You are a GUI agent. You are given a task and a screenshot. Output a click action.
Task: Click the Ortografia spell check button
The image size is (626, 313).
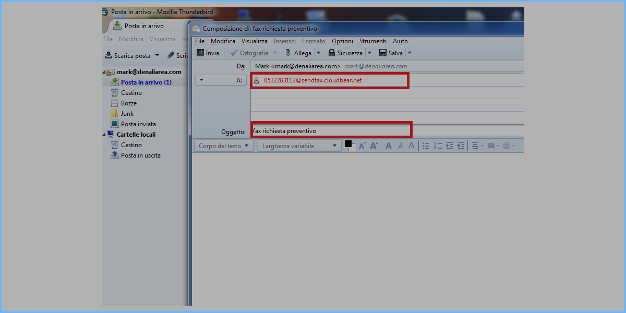(249, 53)
